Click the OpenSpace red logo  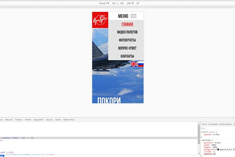tap(100, 20)
